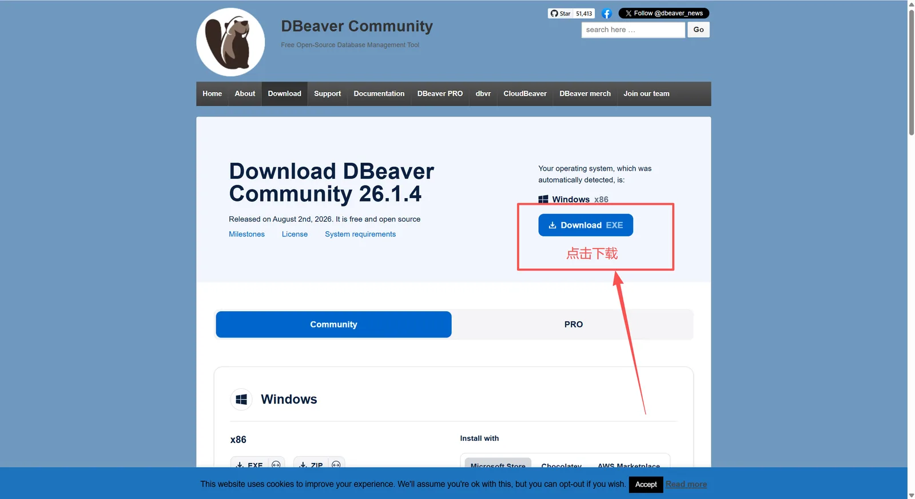Focus the 'search here' input field
The height and width of the screenshot is (499, 915).
click(633, 30)
